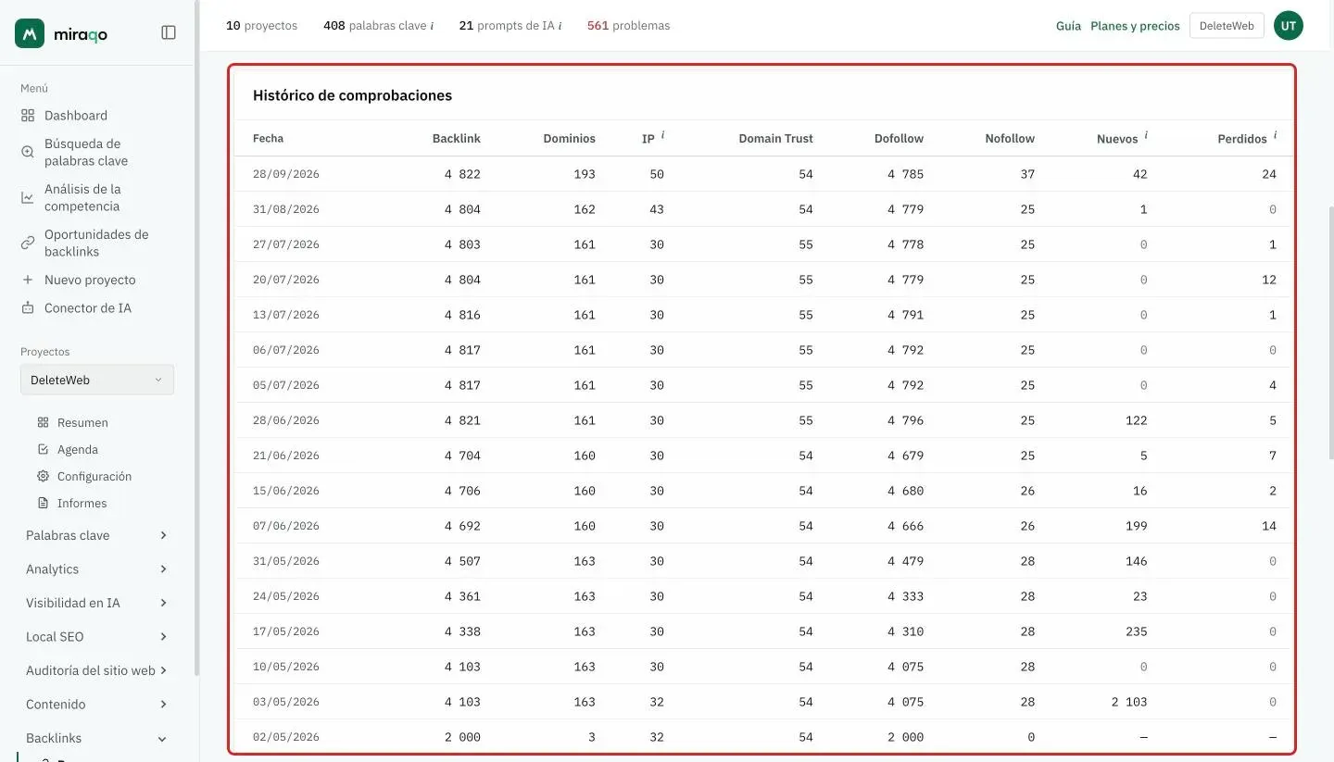Click the date 07/06/2026 row
The image size is (1334, 762).
tap(764, 526)
